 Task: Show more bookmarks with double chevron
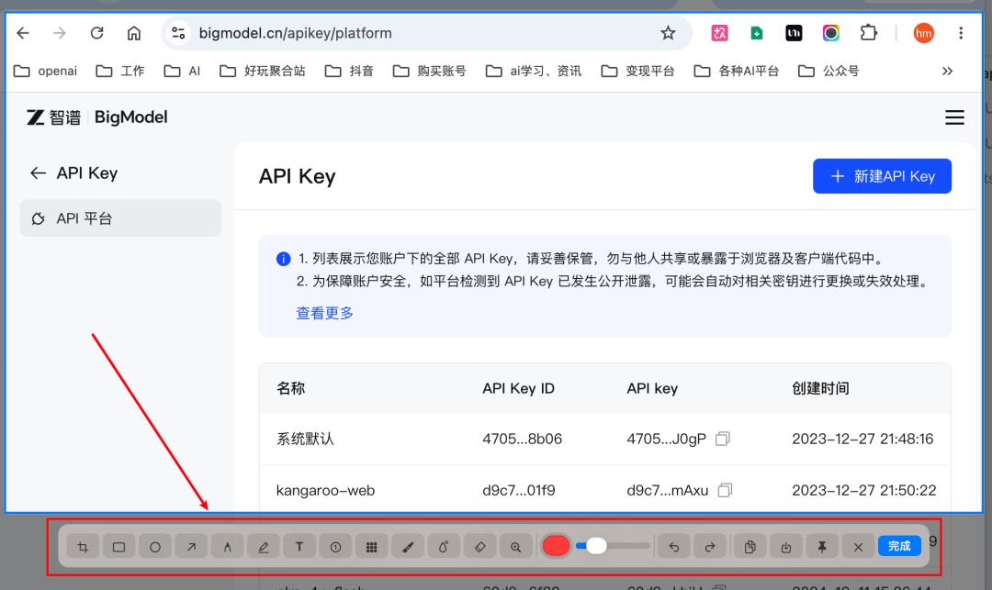pyautogui.click(x=947, y=71)
